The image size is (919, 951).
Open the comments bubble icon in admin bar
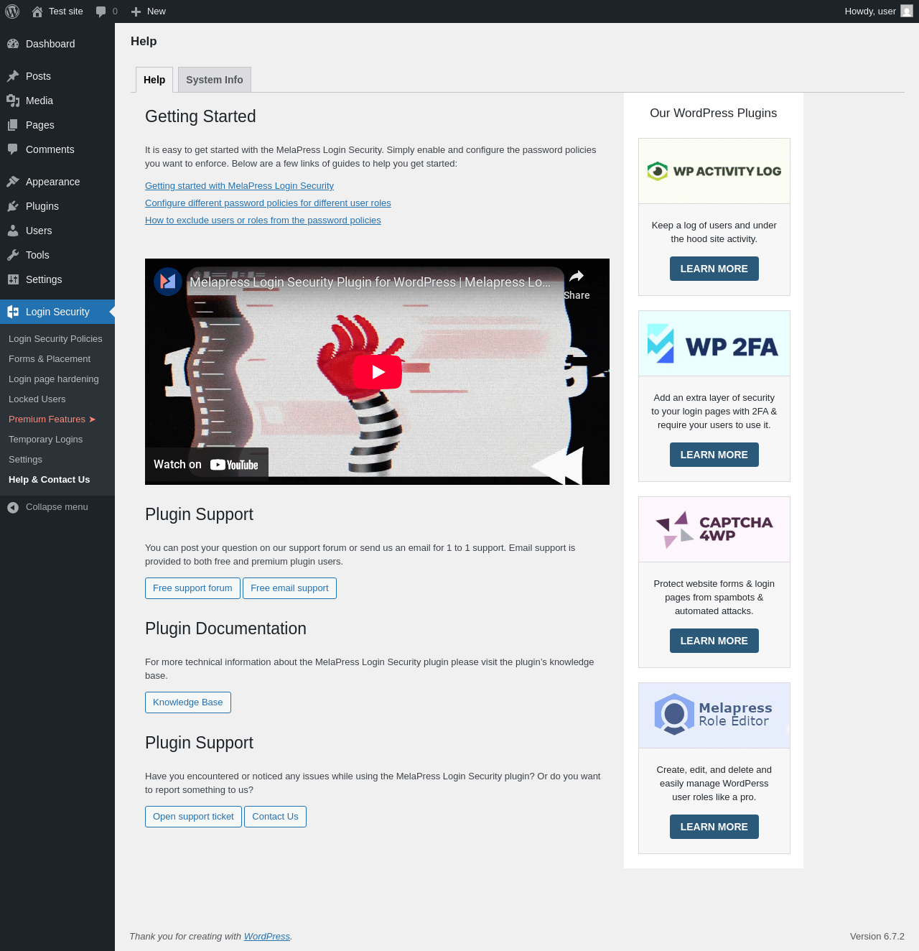click(x=101, y=11)
